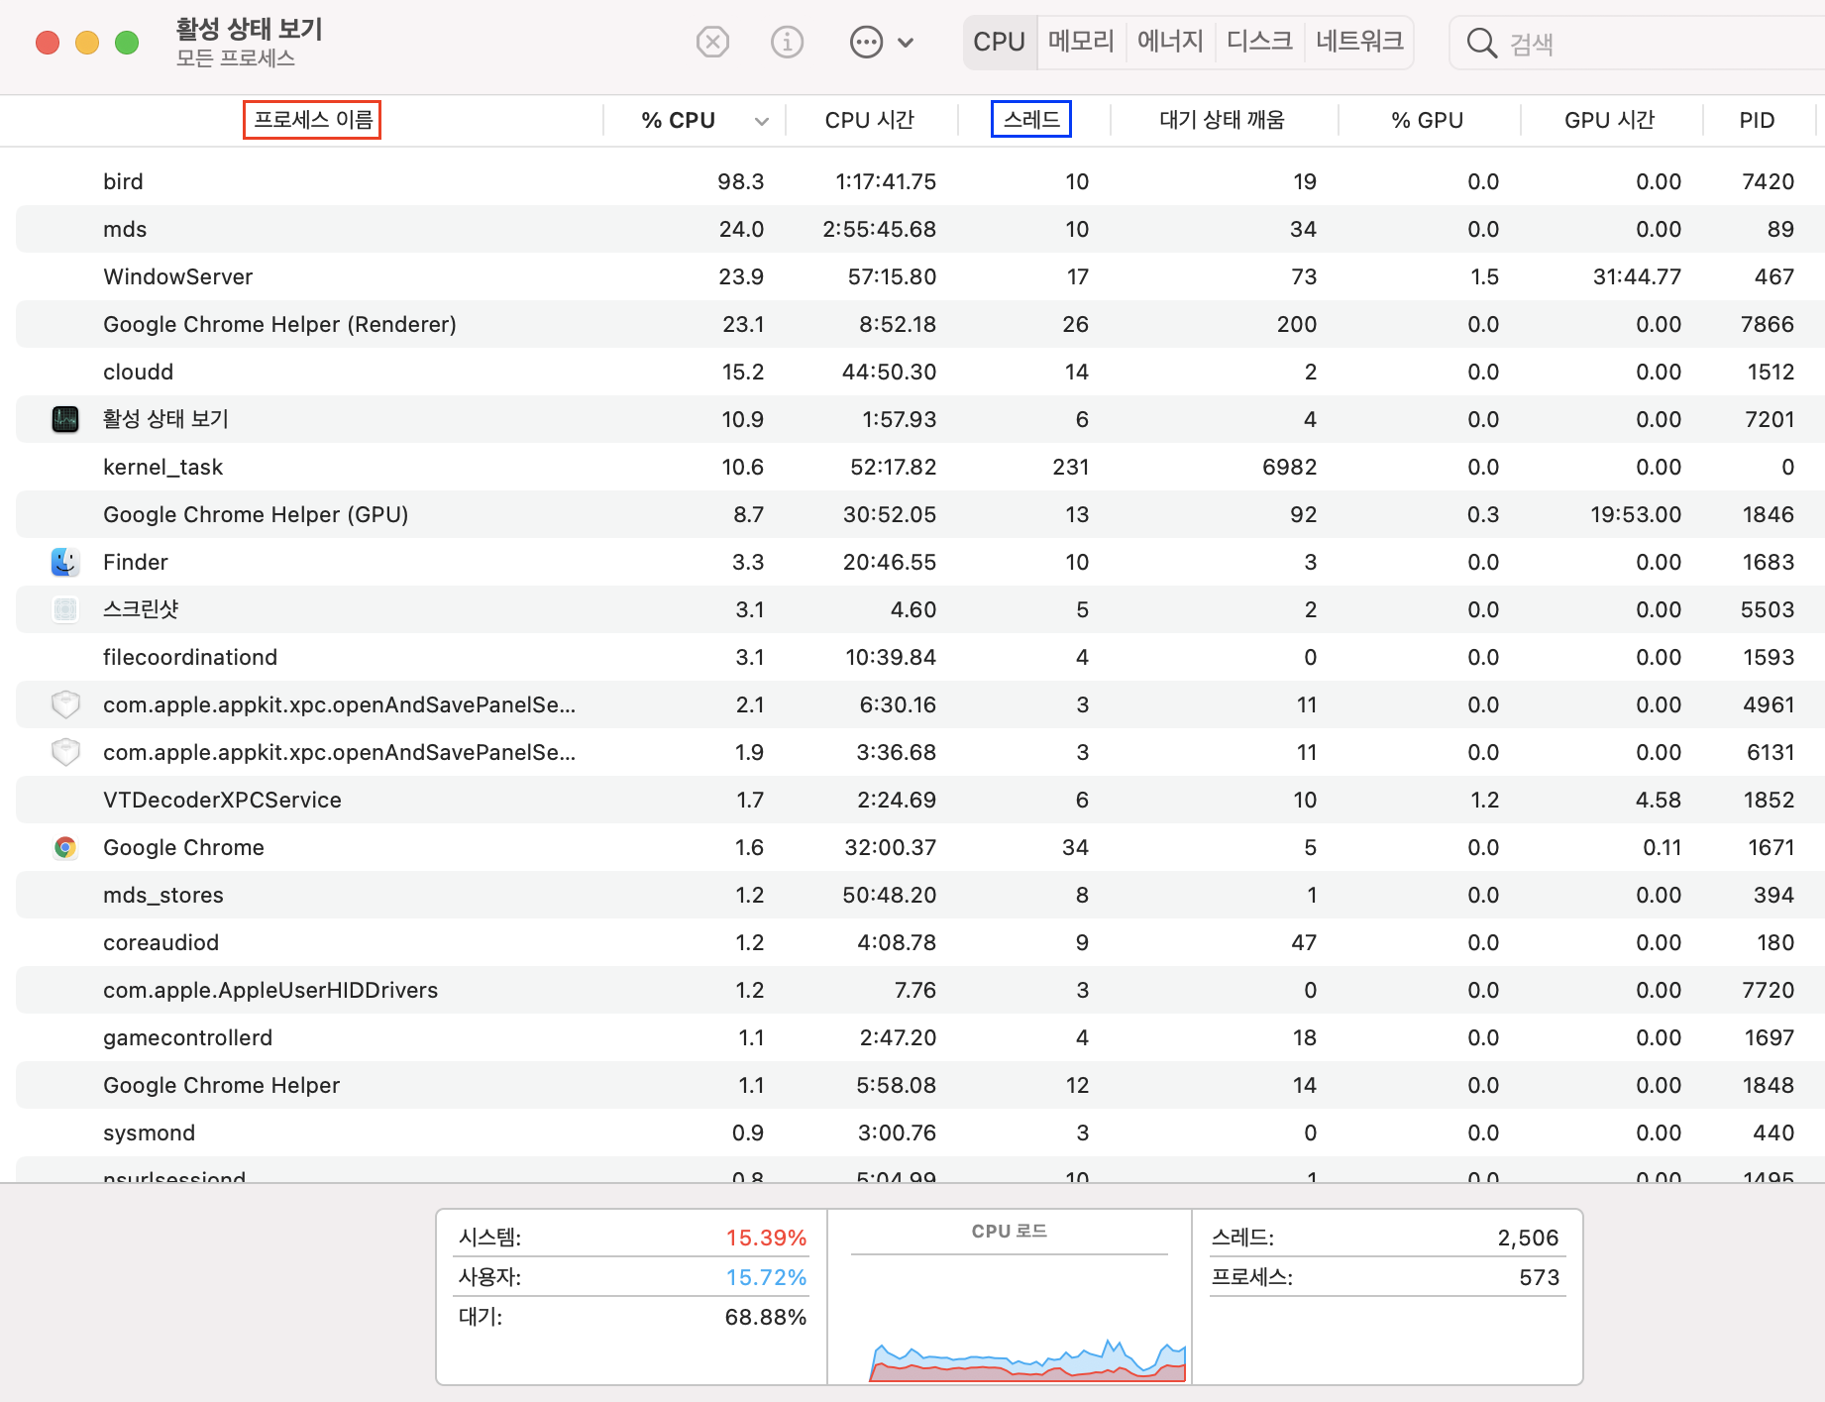This screenshot has height=1402, width=1825.
Task: Click the stop process (X) toolbar icon
Action: click(712, 43)
